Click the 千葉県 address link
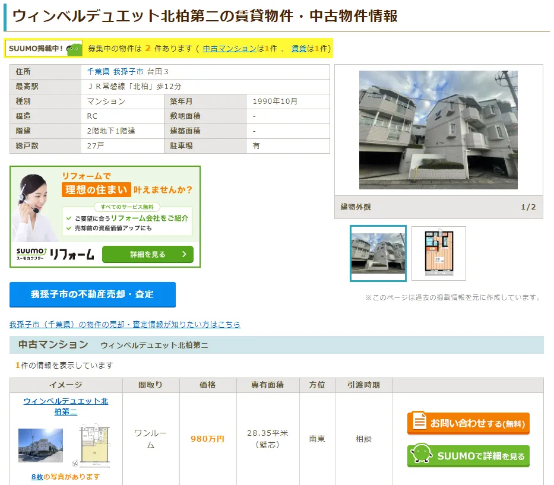This screenshot has width=554, height=485. pos(98,71)
